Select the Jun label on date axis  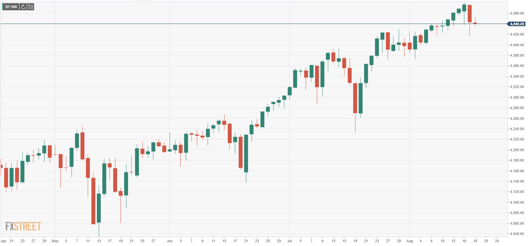point(169,241)
